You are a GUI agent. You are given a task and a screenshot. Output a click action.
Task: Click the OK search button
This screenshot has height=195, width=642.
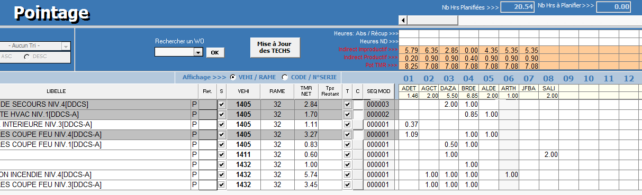(215, 52)
